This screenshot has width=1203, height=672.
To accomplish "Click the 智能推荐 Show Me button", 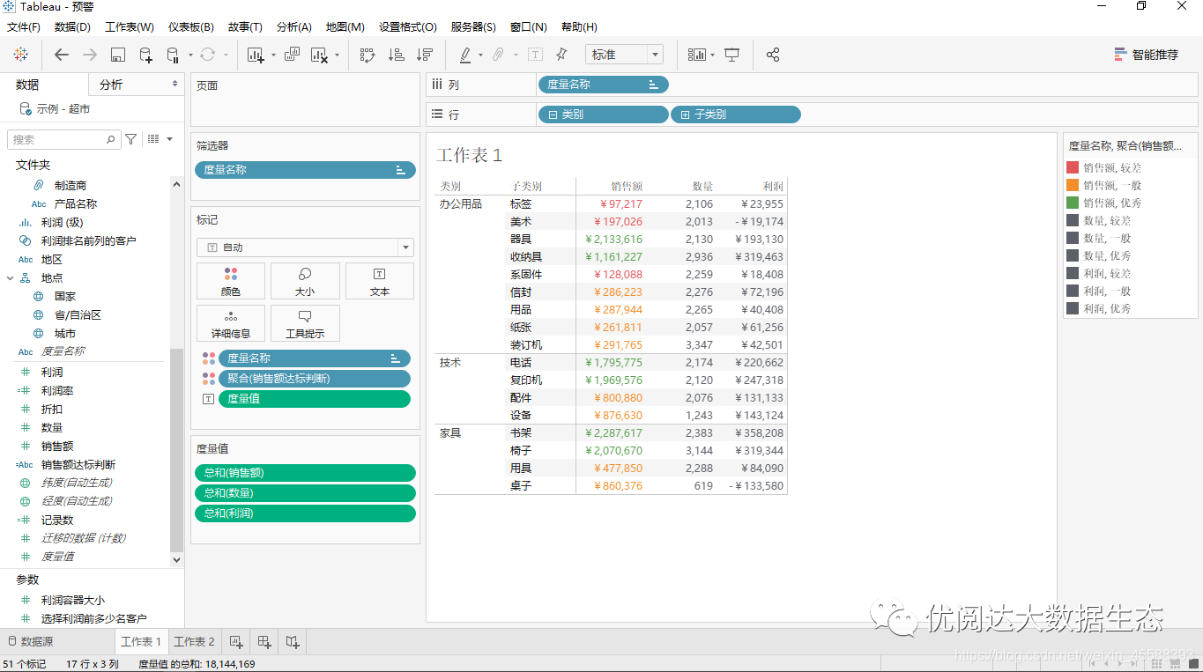I will 1147,55.
